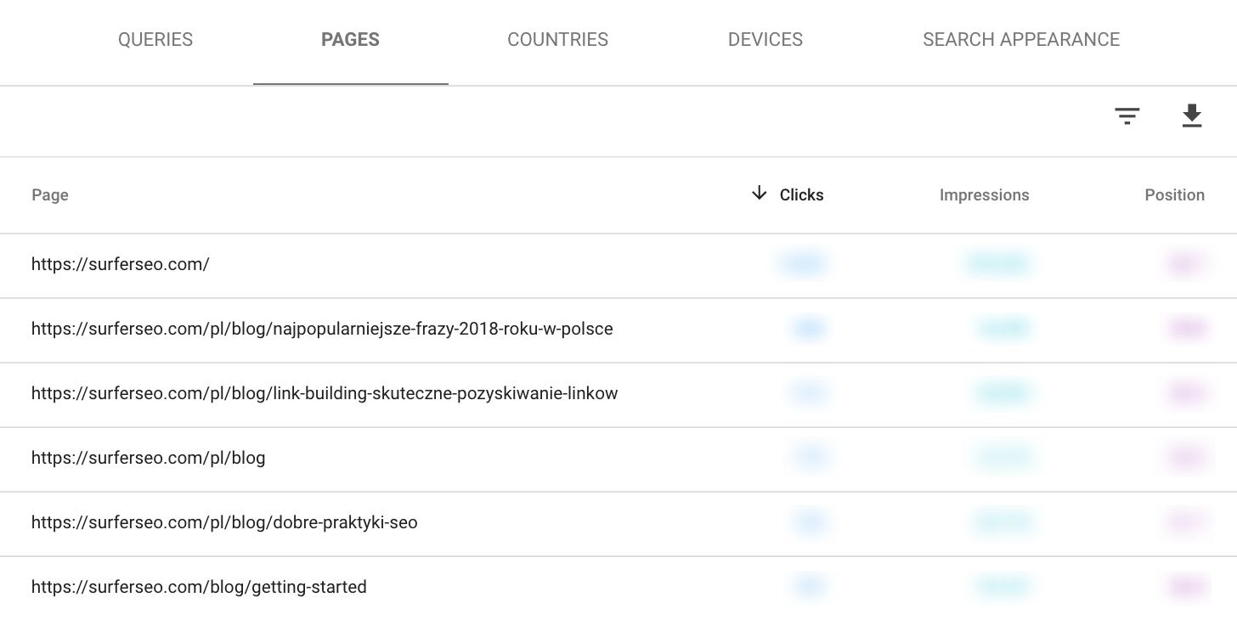
Task: Open the https://surferseo.com/pl/blog link
Action: tap(148, 458)
